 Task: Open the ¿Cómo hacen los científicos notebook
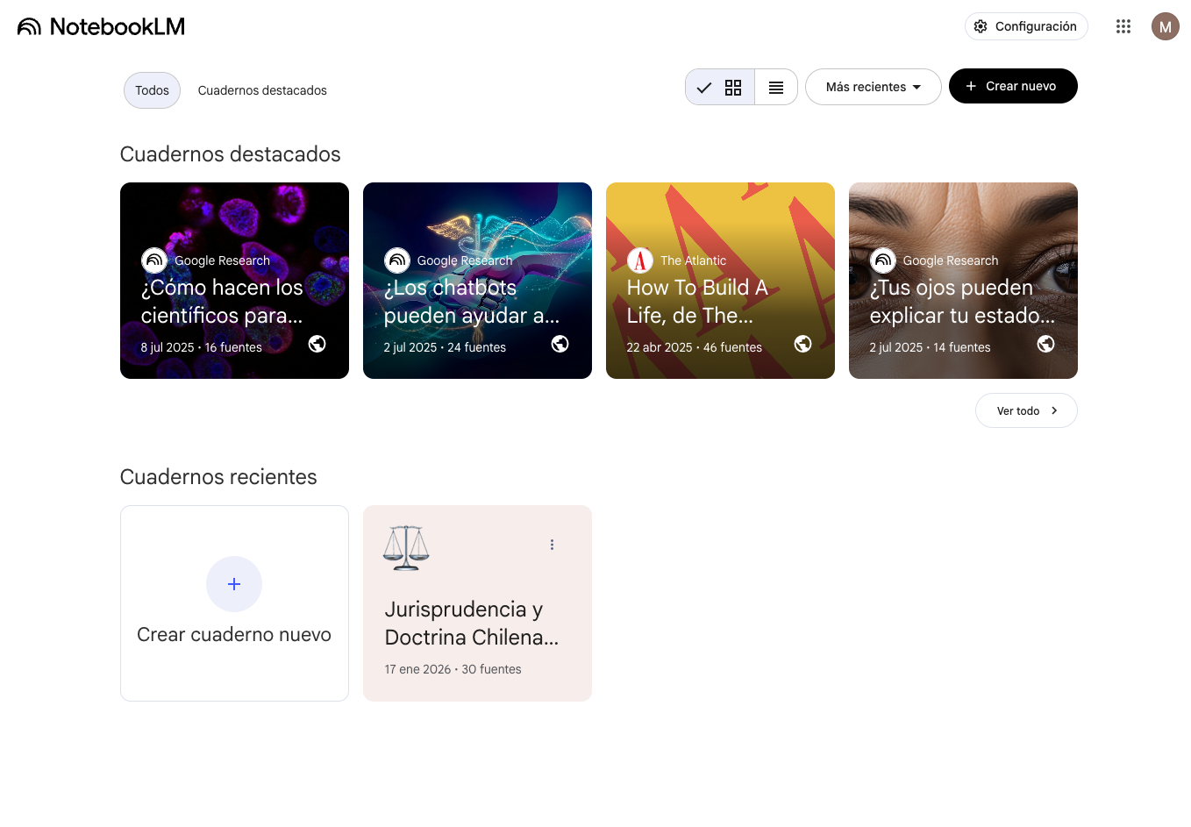(x=234, y=281)
